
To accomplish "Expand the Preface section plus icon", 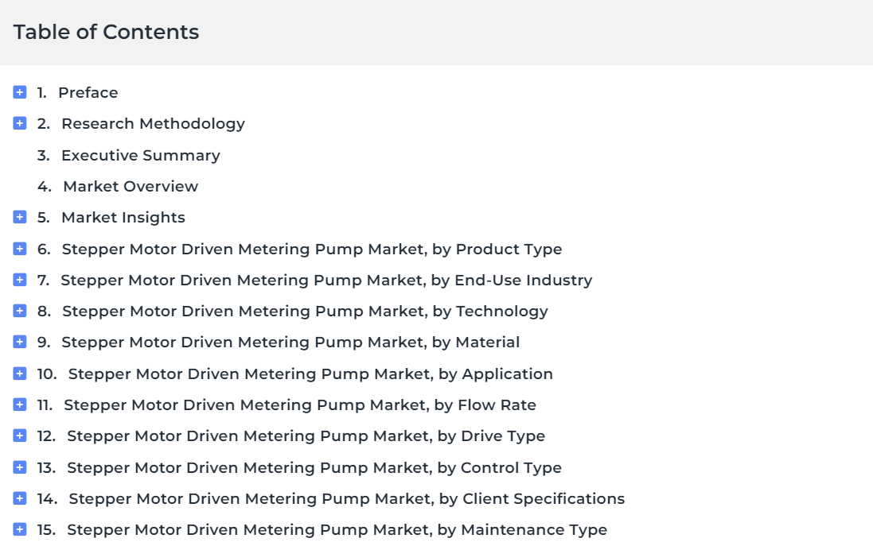I will pyautogui.click(x=19, y=91).
